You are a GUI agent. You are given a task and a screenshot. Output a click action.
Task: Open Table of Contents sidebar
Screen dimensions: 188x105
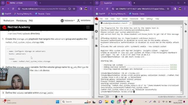96,38
